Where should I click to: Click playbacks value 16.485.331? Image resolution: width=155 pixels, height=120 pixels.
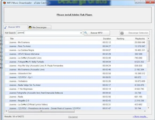(x=140, y=50)
